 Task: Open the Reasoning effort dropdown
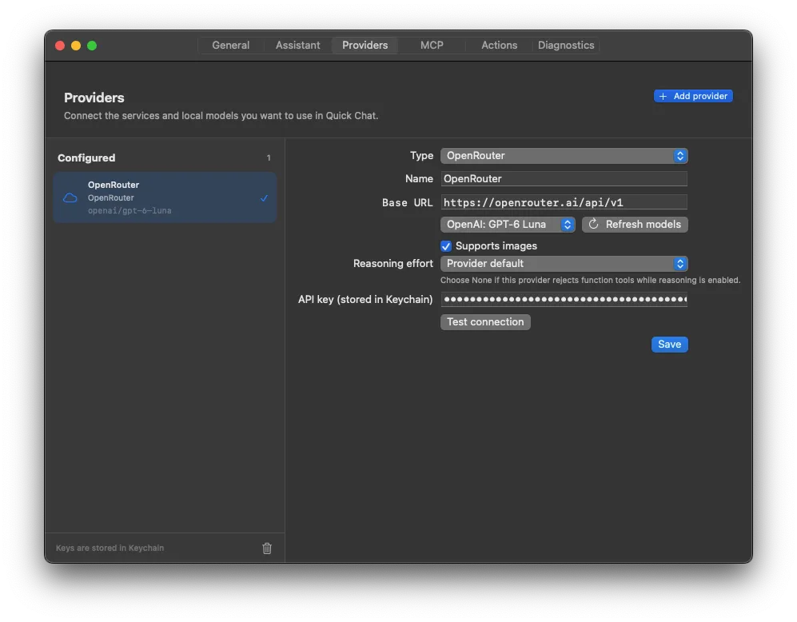[564, 264]
